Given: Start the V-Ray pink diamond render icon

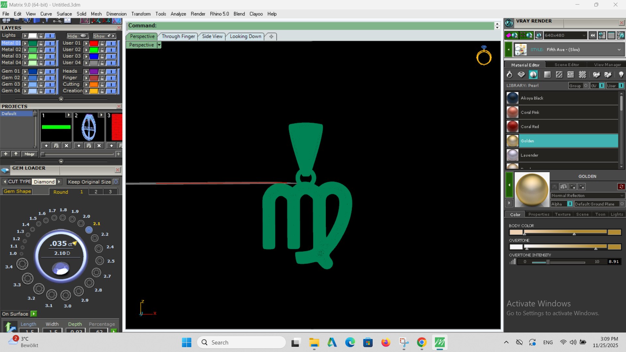Looking at the screenshot, I should click(512, 35).
